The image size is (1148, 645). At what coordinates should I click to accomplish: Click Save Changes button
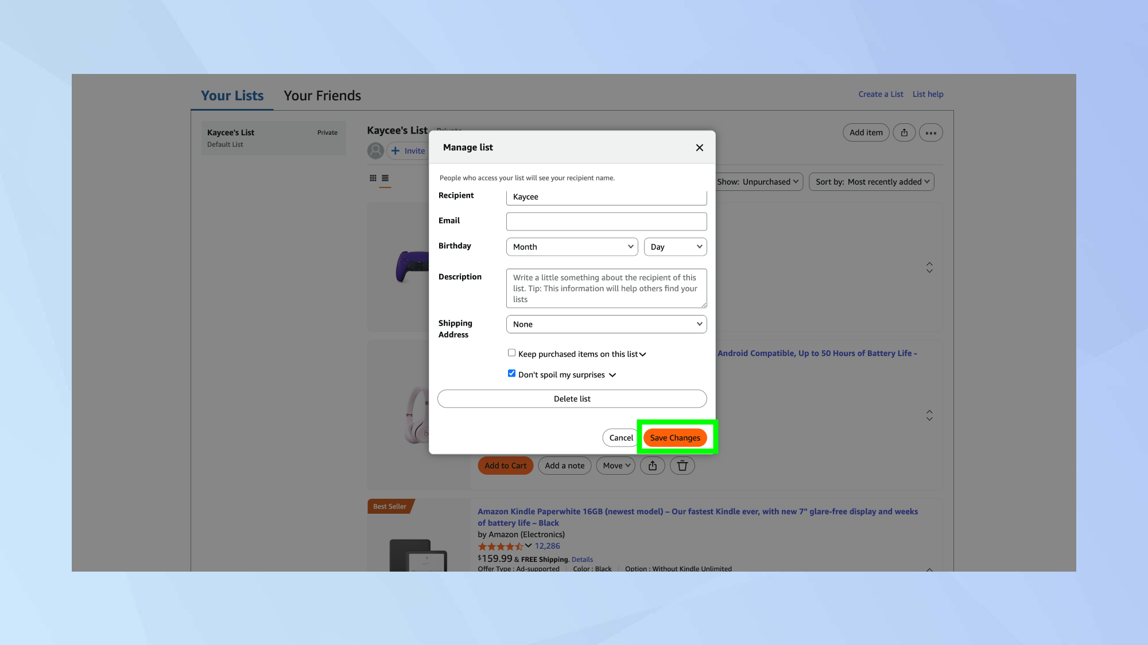click(675, 438)
